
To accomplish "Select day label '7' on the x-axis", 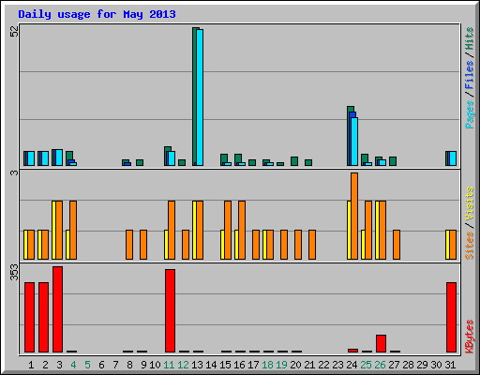I will [115, 365].
